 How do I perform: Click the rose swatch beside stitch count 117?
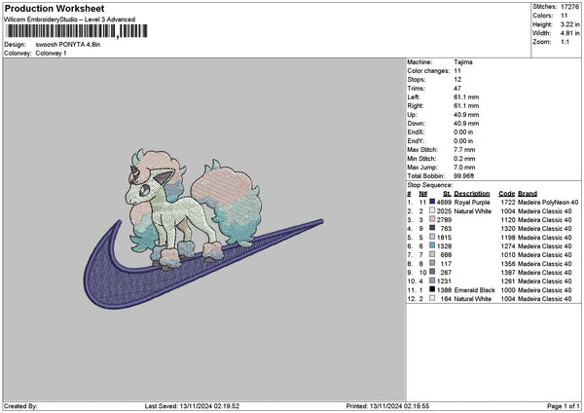(432, 263)
